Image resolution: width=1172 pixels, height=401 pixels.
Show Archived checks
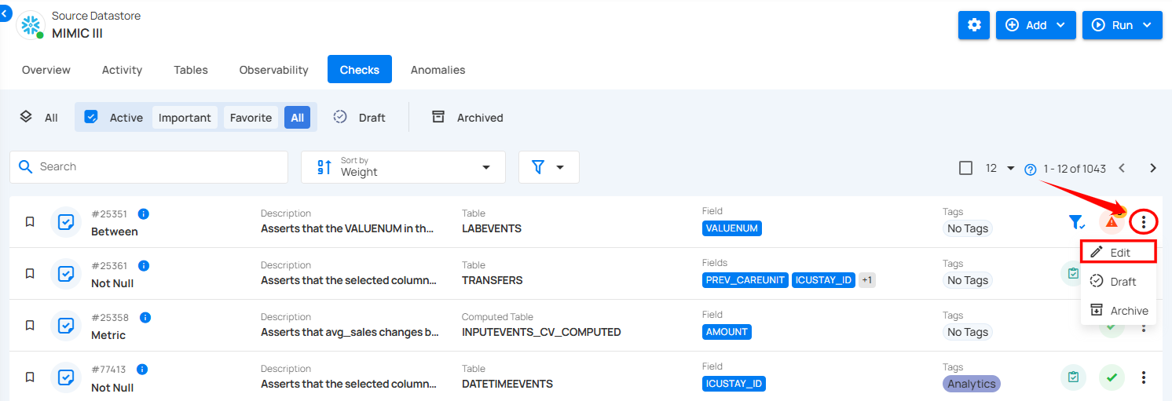click(467, 118)
